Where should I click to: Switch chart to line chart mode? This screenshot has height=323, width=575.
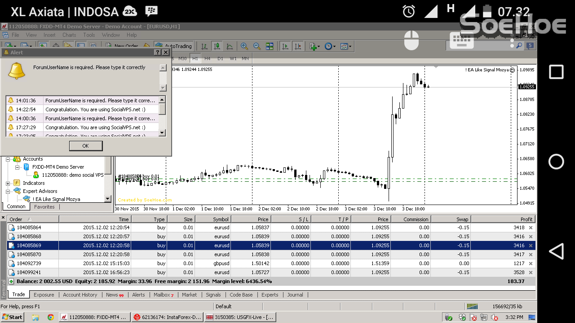coord(229,46)
